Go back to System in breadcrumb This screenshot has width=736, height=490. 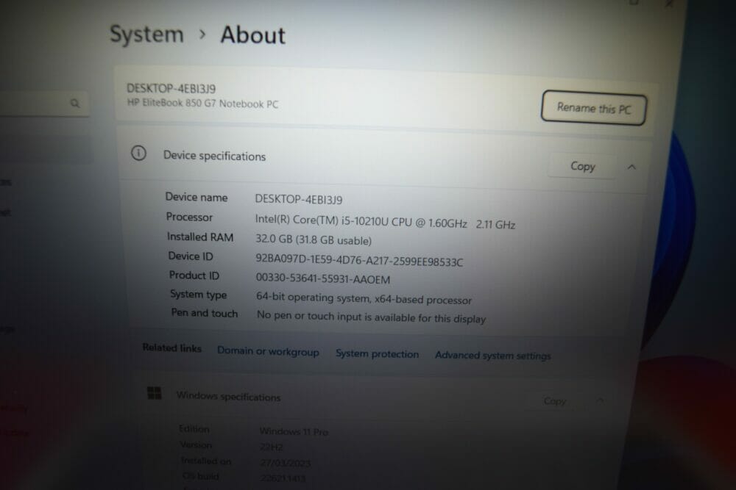point(146,35)
